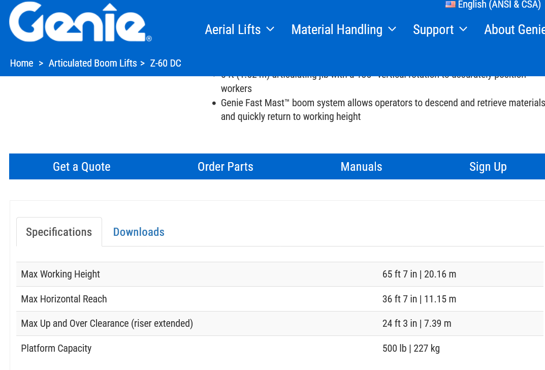Select the Max Working Height label
This screenshot has width=545, height=370.
point(60,274)
